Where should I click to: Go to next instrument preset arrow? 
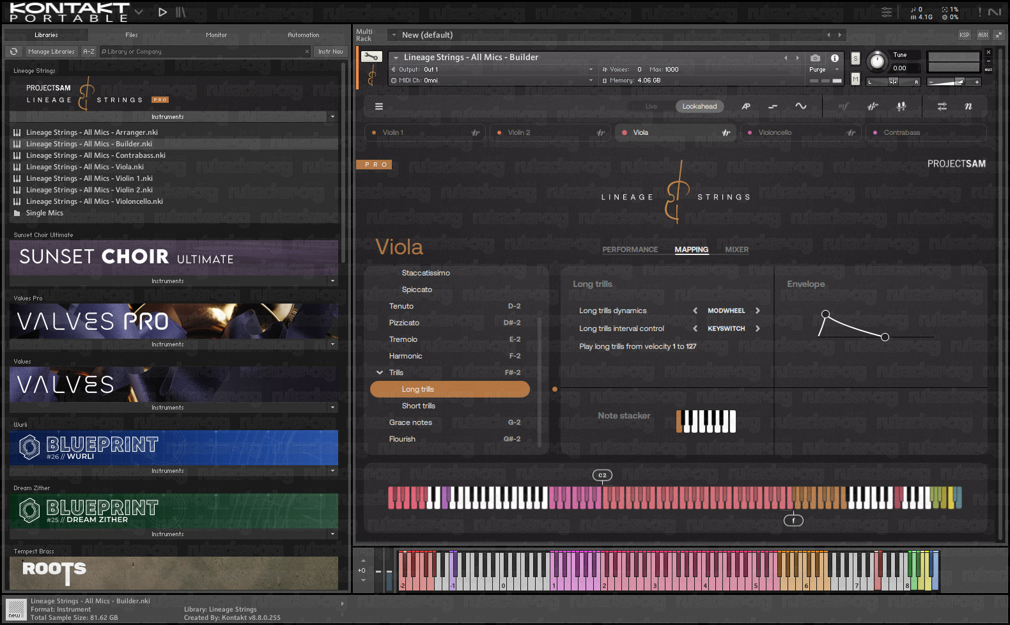[797, 58]
